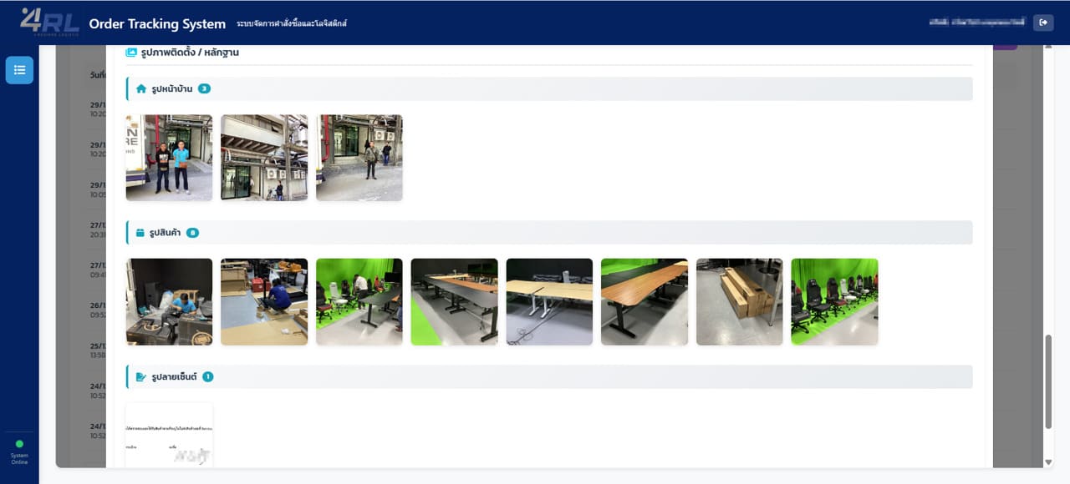The height and width of the screenshot is (484, 1070).
Task: Click the box icon beside รูปสินค้า
Action: click(x=140, y=233)
